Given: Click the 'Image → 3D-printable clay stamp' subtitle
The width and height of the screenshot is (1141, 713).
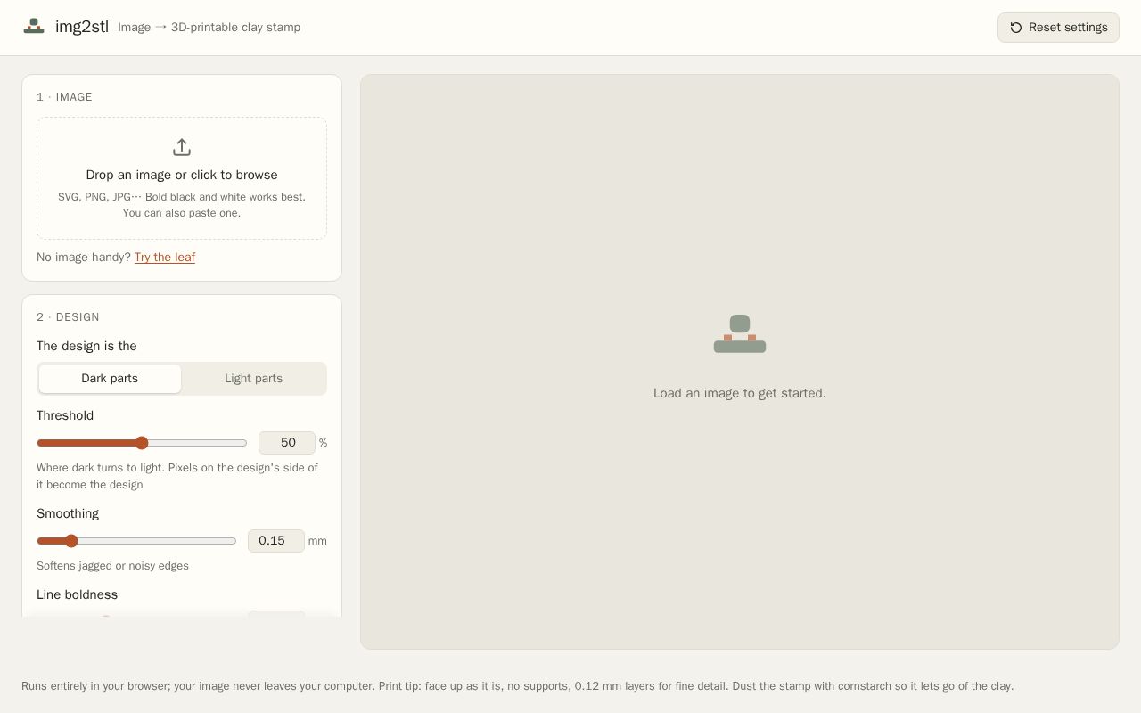Looking at the screenshot, I should point(209,28).
